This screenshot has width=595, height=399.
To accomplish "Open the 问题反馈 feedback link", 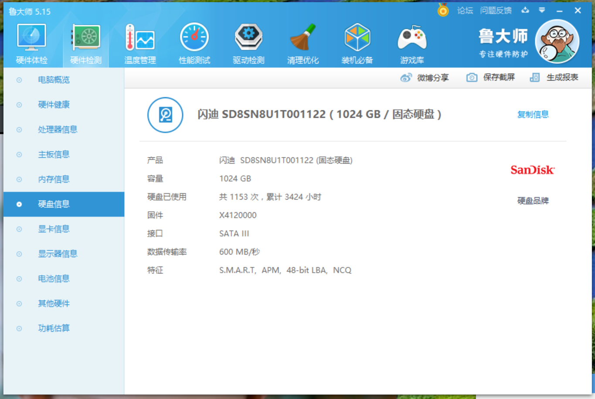I will tap(496, 10).
